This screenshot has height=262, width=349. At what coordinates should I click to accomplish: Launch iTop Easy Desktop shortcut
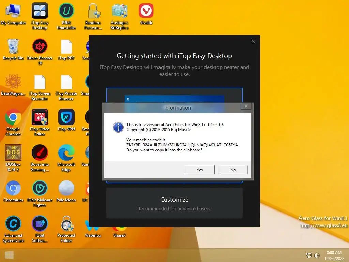coord(40,16)
